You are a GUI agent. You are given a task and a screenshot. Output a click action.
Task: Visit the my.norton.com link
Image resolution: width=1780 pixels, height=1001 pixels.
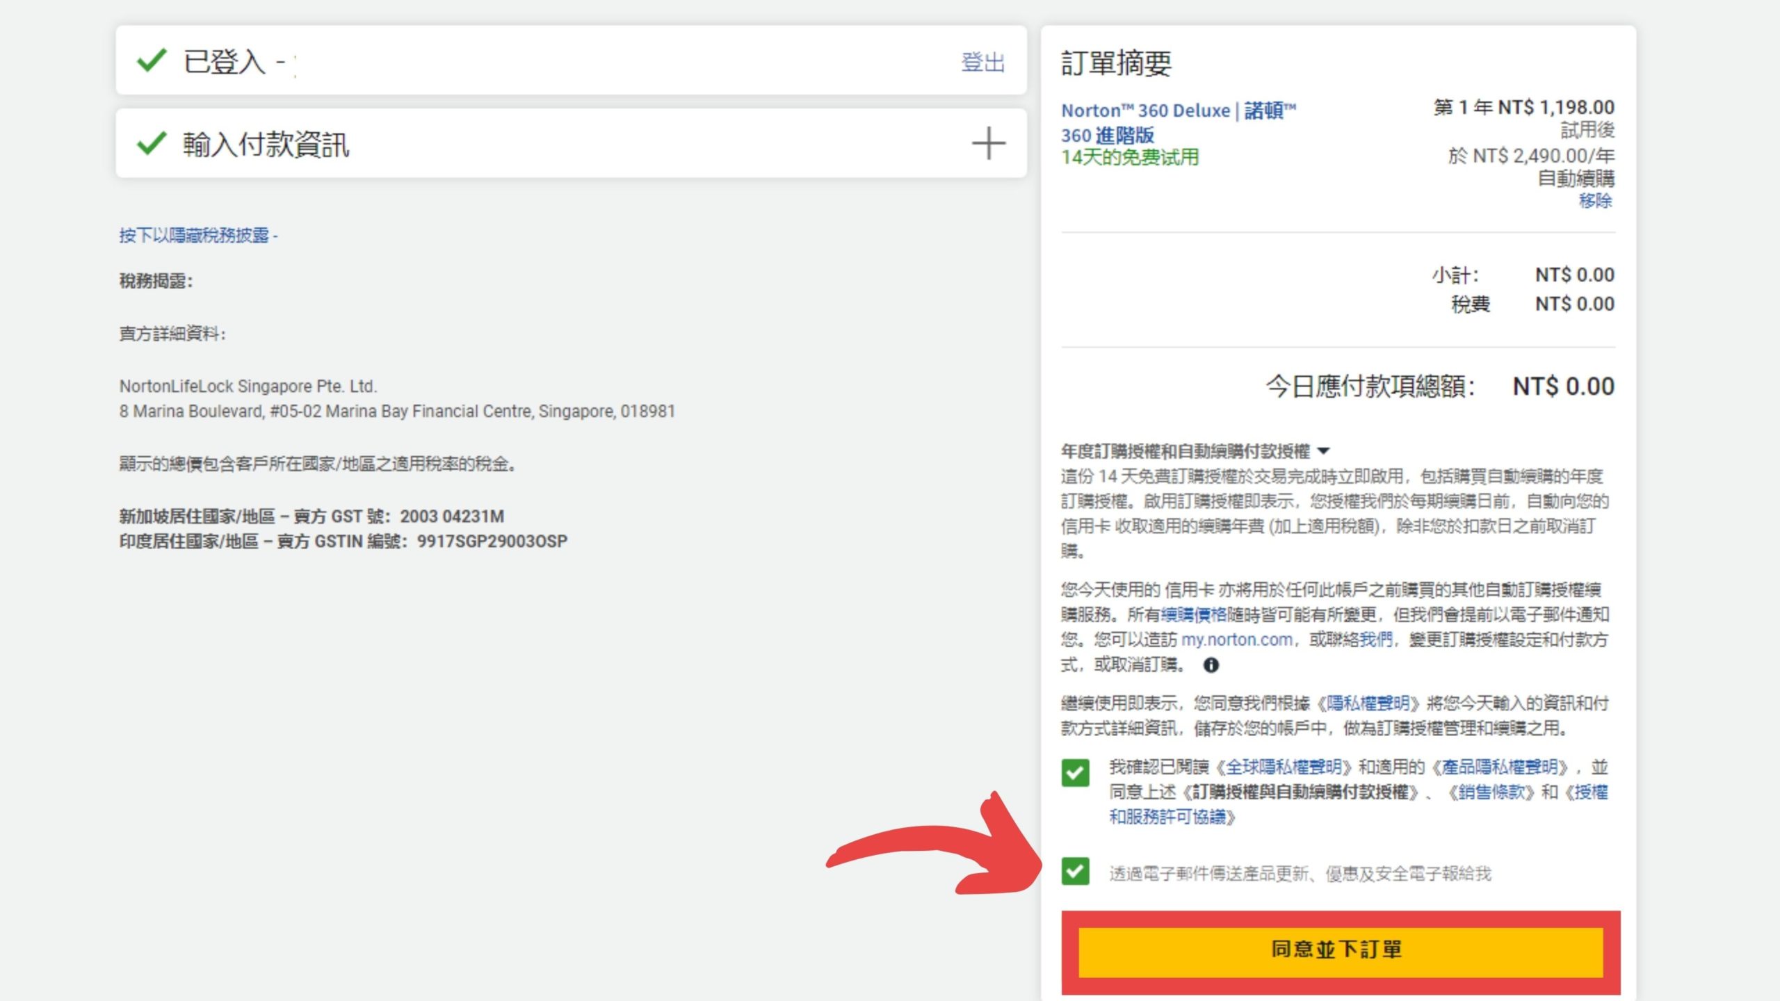tap(1236, 640)
